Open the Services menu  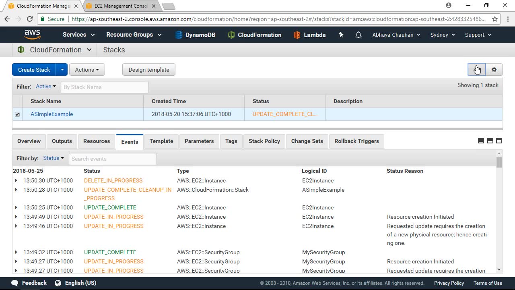tap(78, 35)
